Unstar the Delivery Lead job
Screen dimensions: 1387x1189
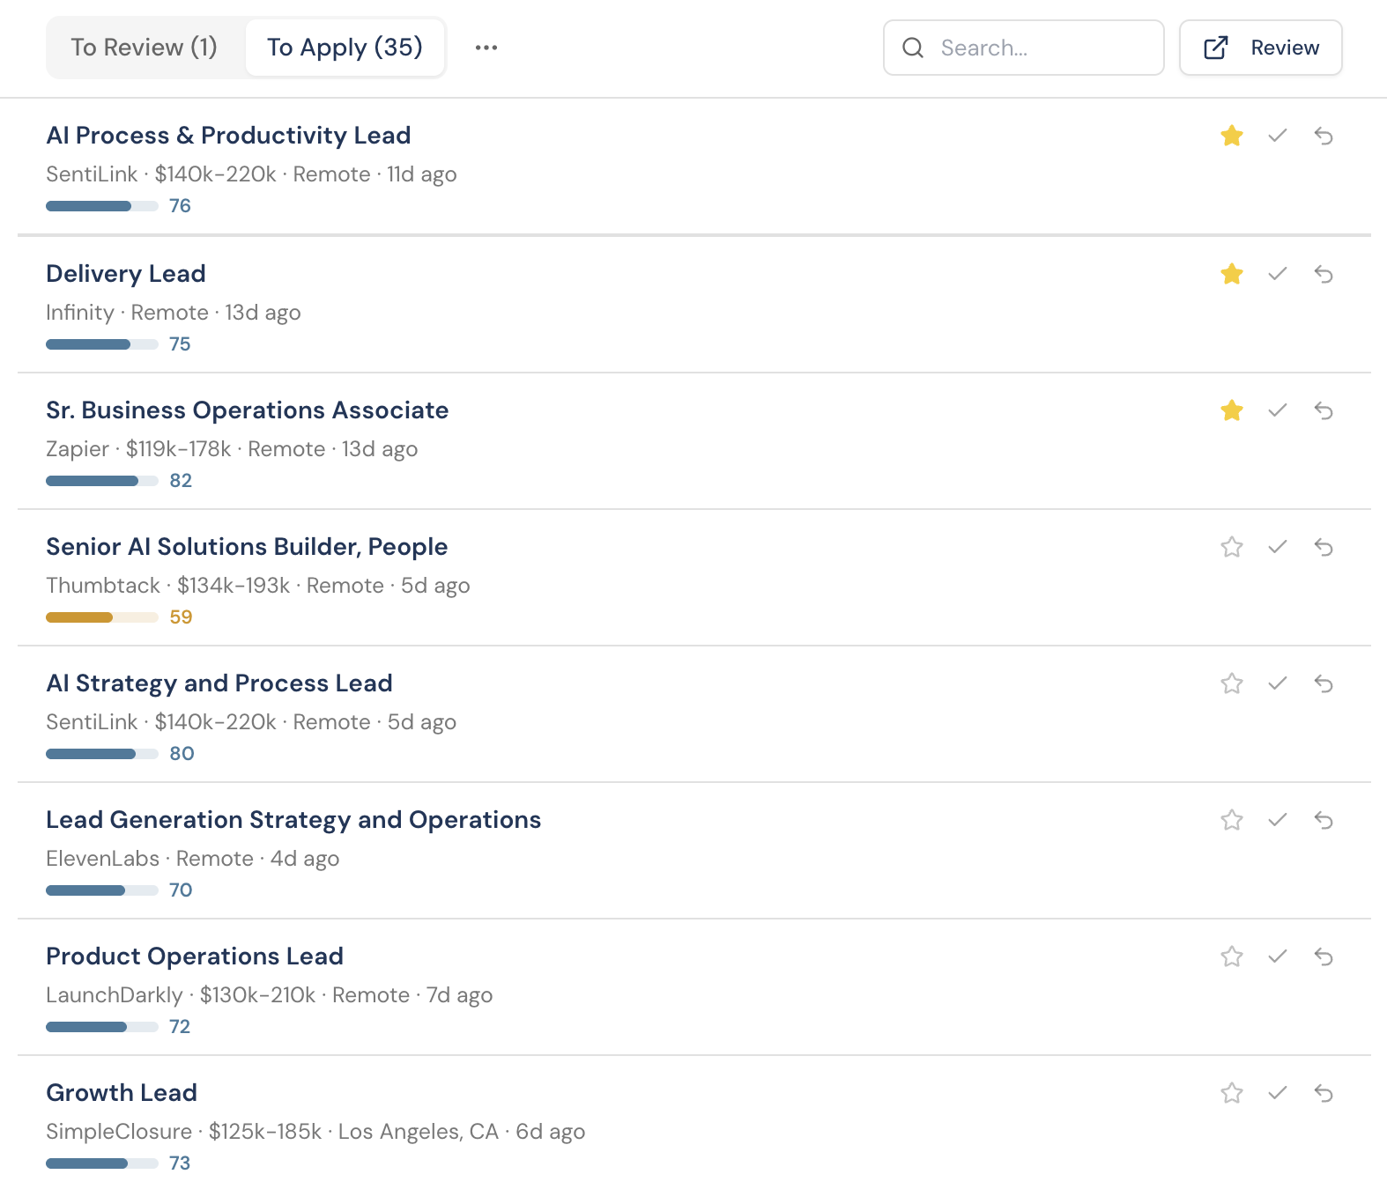1232,274
